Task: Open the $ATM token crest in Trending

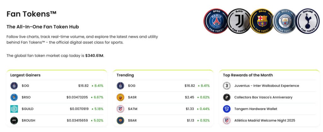Action: pyautogui.click(x=120, y=109)
